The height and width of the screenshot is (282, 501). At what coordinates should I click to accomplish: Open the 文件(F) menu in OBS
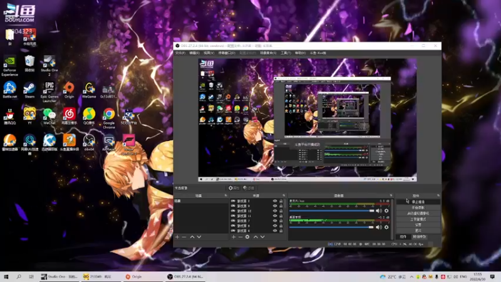pos(180,53)
